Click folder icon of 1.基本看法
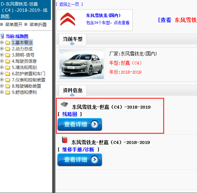The height and width of the screenshot is (193, 197). 8,43
